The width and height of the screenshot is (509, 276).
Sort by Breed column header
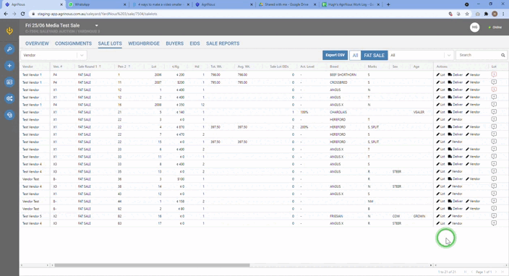[x=334, y=66]
